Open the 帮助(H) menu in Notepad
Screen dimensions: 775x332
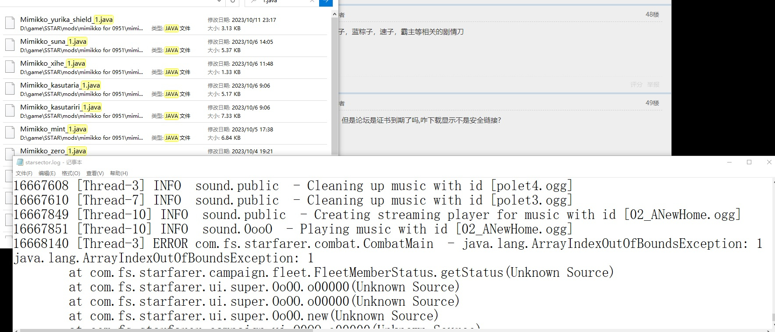(119, 173)
